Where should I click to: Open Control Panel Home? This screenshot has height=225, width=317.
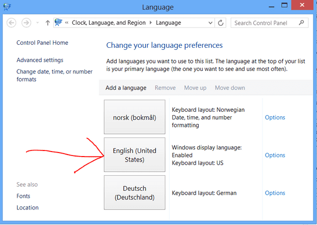coord(42,43)
